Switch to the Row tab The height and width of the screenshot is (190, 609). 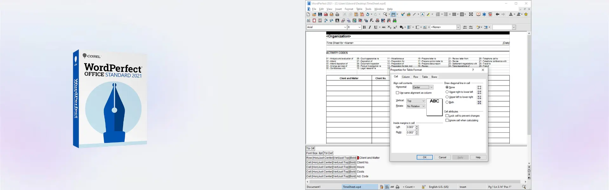pos(416,77)
